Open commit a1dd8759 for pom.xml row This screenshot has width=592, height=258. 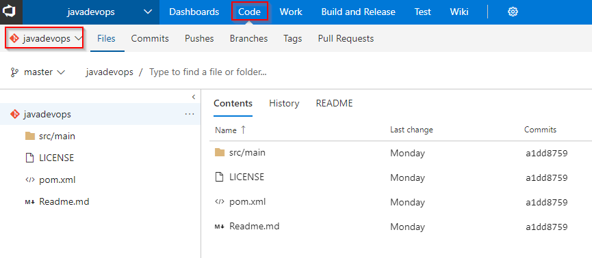(x=547, y=202)
